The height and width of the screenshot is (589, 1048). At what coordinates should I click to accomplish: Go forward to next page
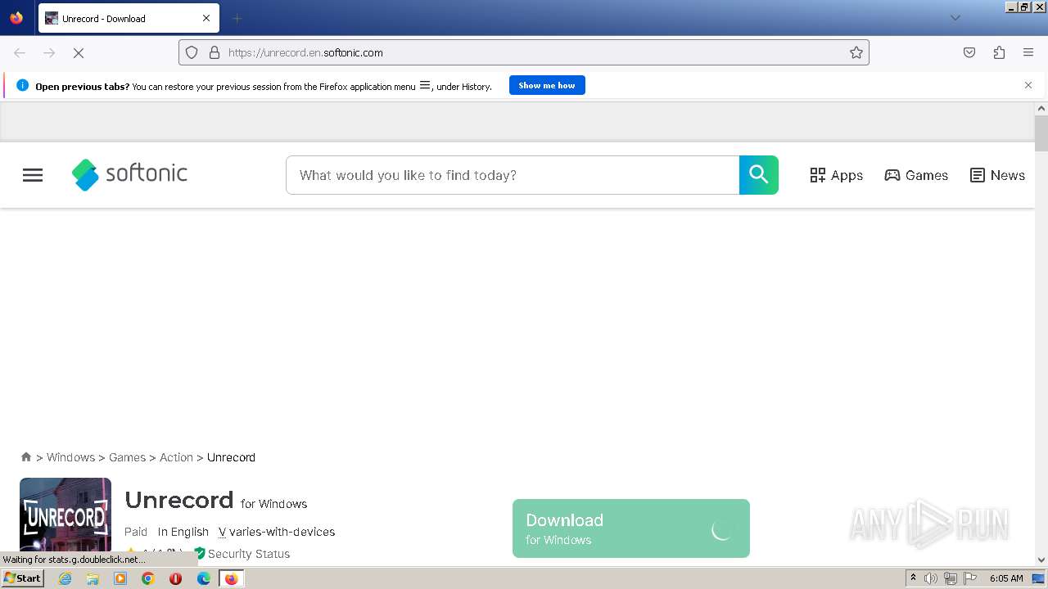[49, 52]
